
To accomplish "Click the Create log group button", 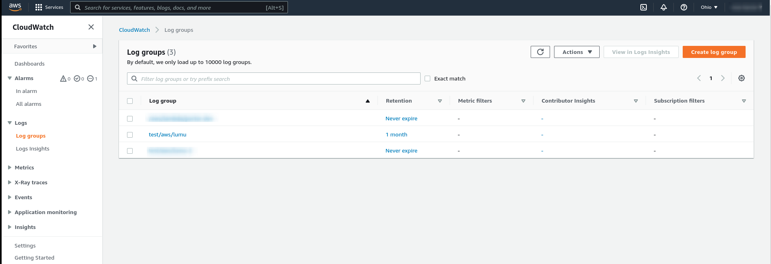I will click(x=714, y=52).
